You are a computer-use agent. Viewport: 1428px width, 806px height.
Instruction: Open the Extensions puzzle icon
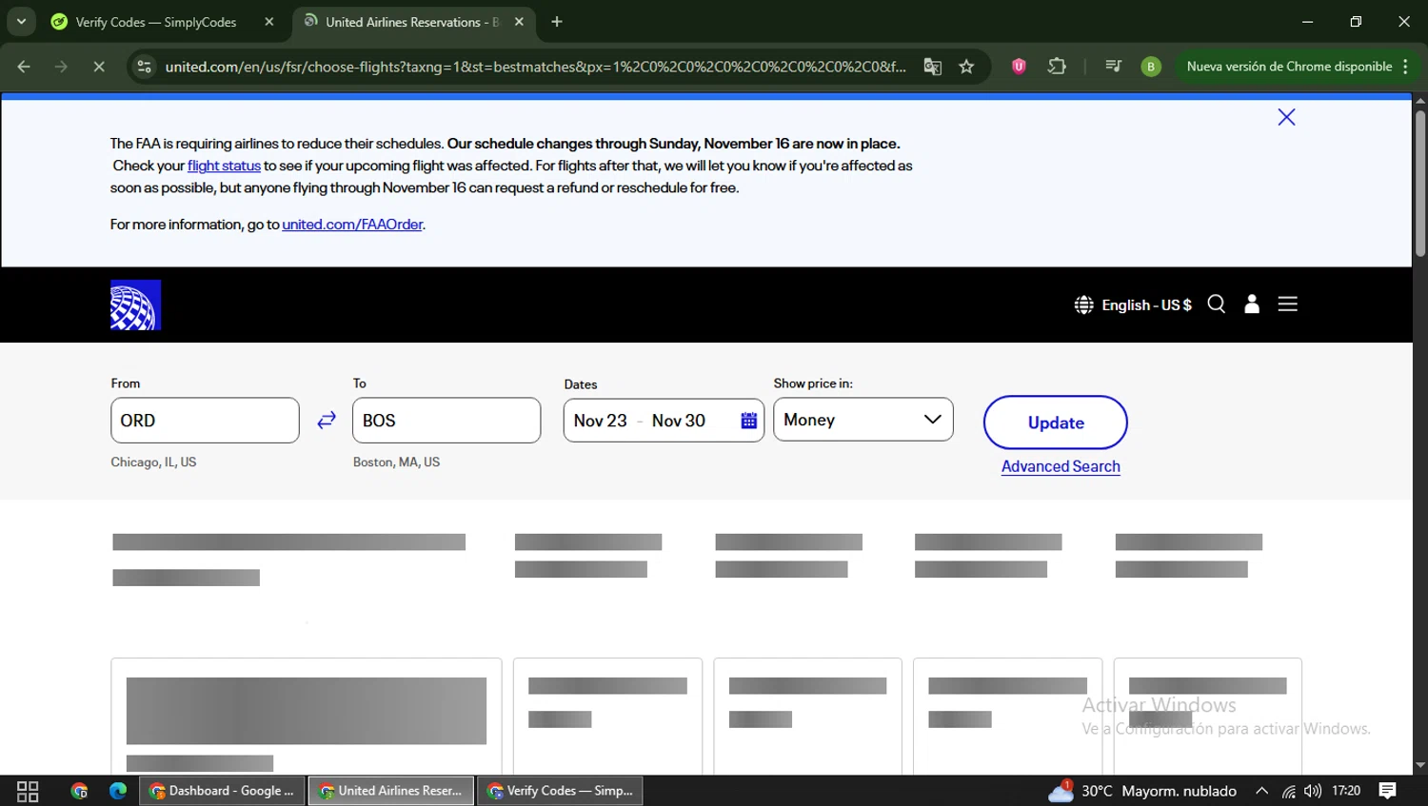point(1057,67)
